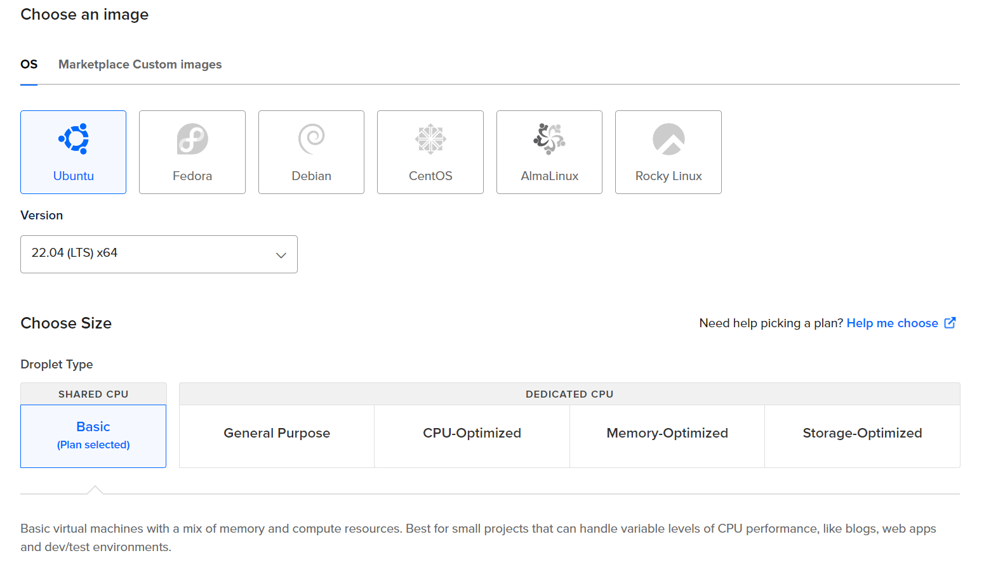Select the Basic shared CPU plan

pos(93,436)
